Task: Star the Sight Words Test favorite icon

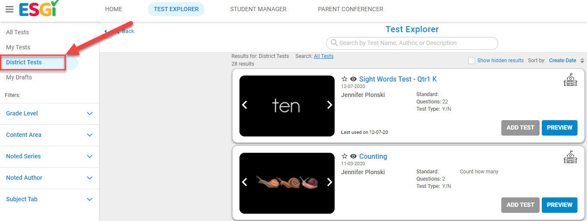Action: [345, 79]
